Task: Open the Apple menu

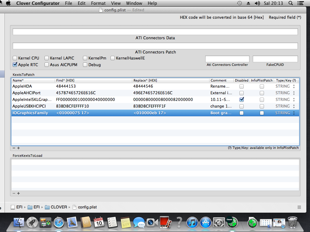Action: point(8,3)
